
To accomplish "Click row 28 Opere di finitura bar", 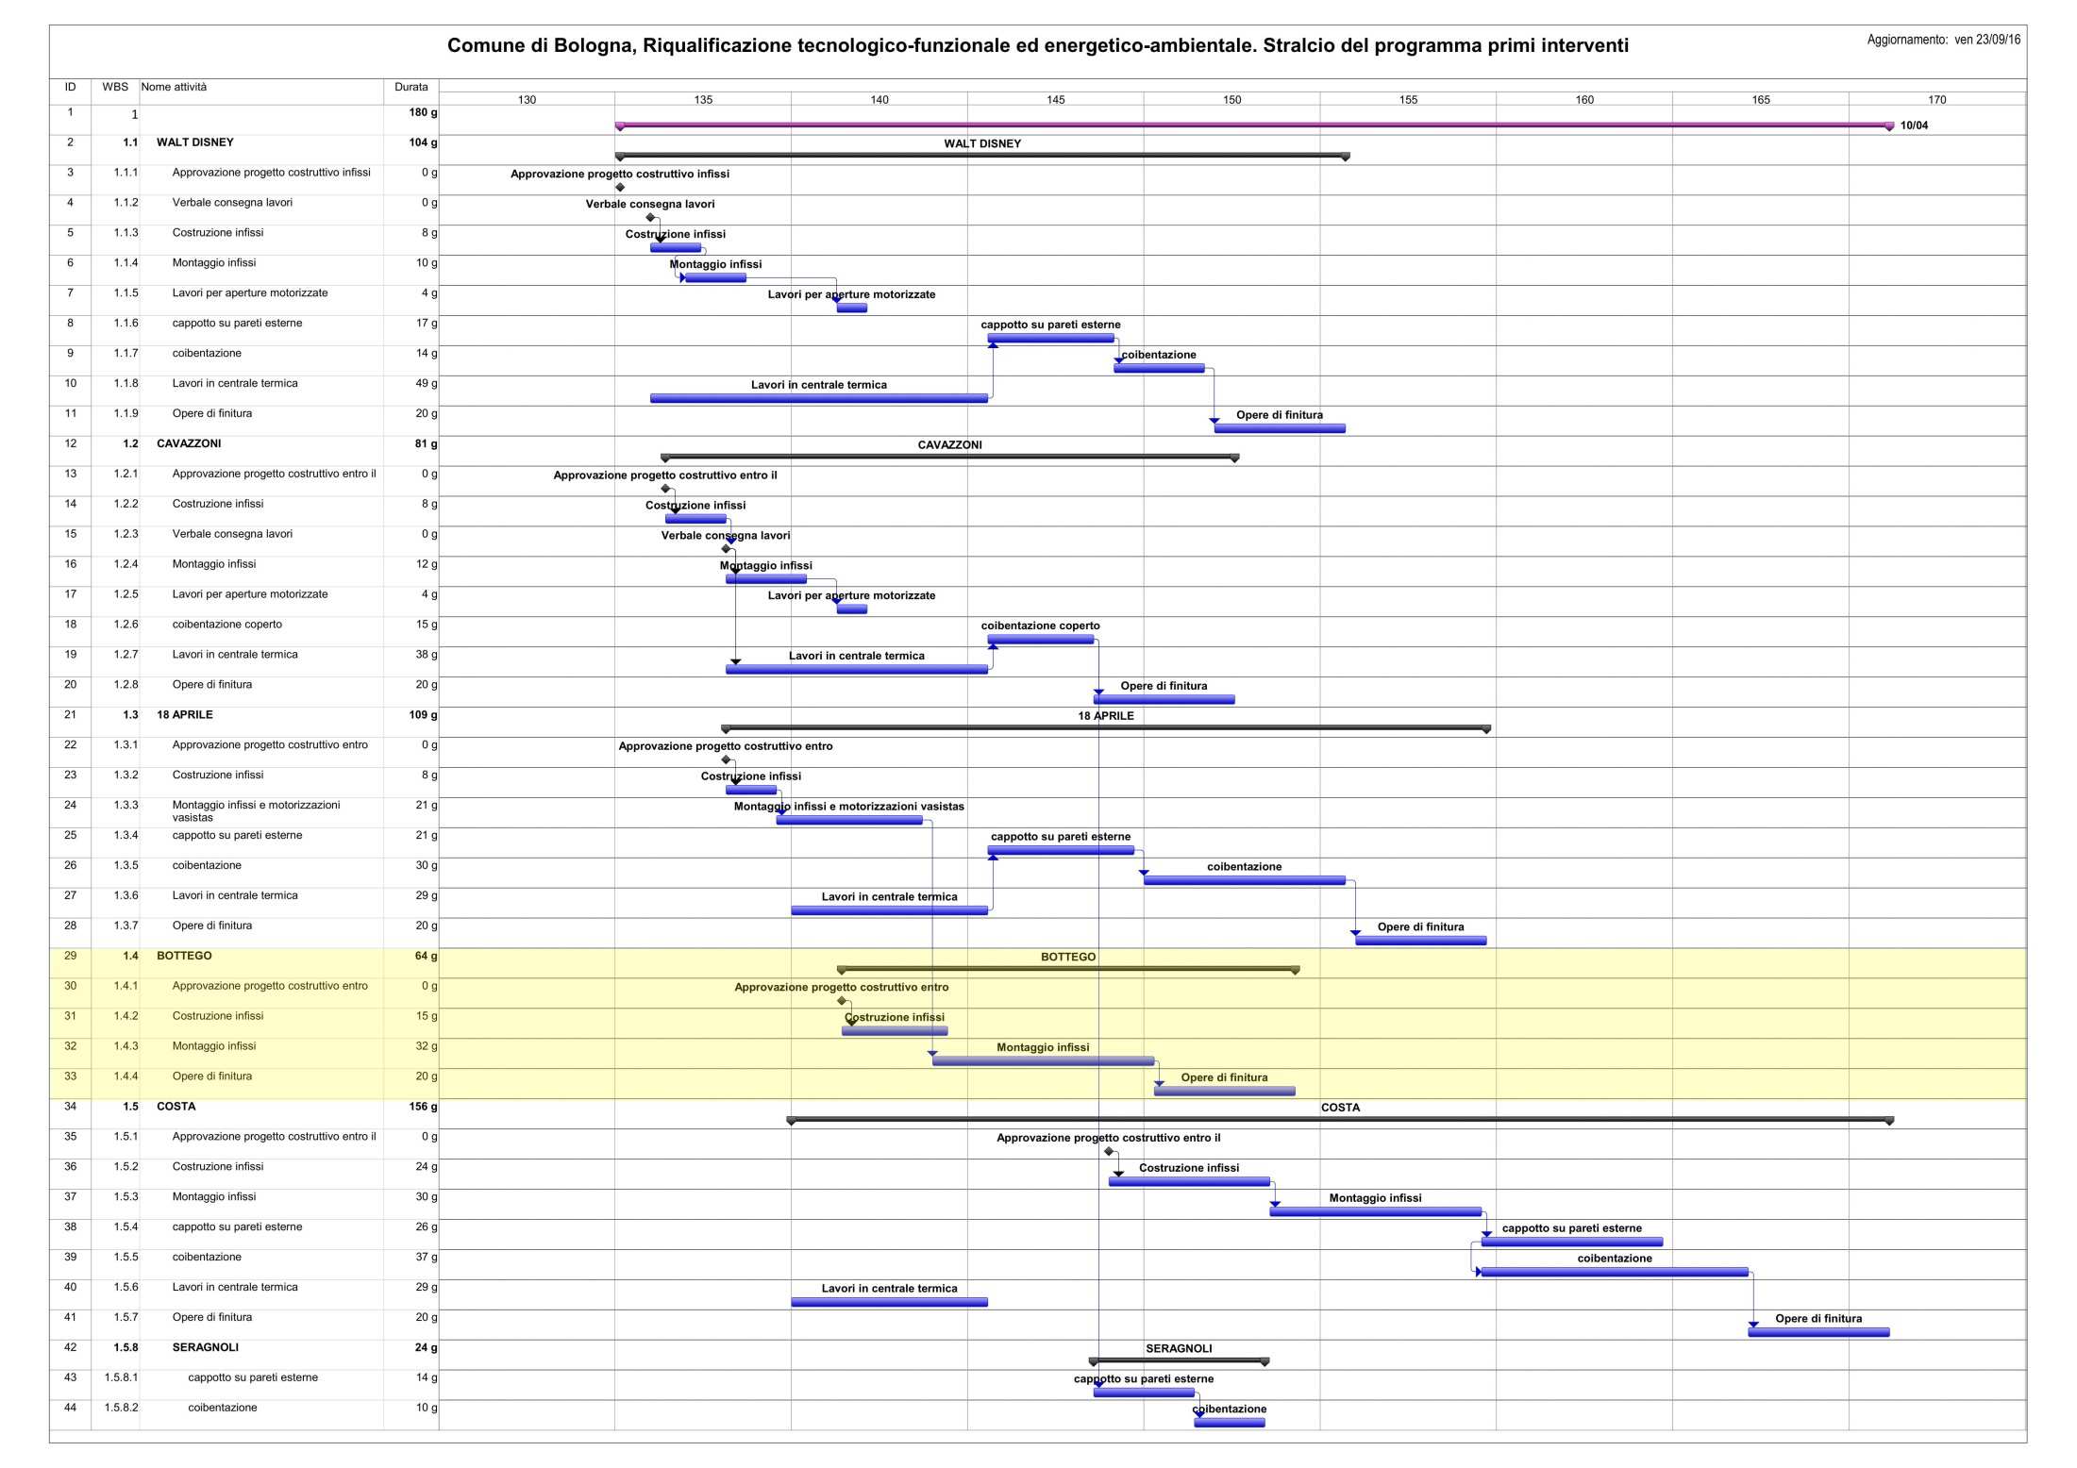I will (1420, 941).
